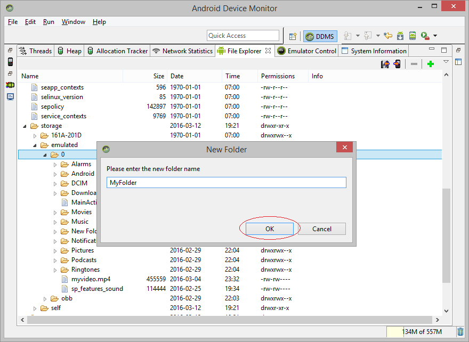Click the pull file from device icon

coord(385,64)
